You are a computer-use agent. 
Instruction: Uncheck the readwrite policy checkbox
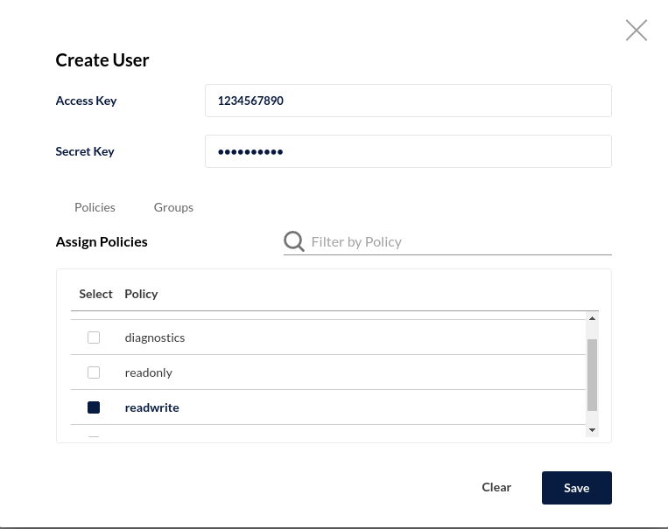tap(94, 407)
